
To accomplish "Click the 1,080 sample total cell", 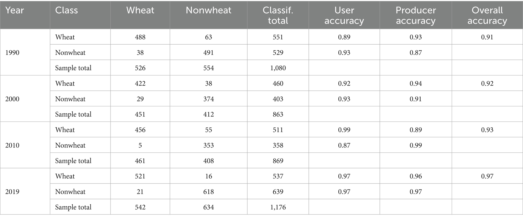I will tap(278, 68).
